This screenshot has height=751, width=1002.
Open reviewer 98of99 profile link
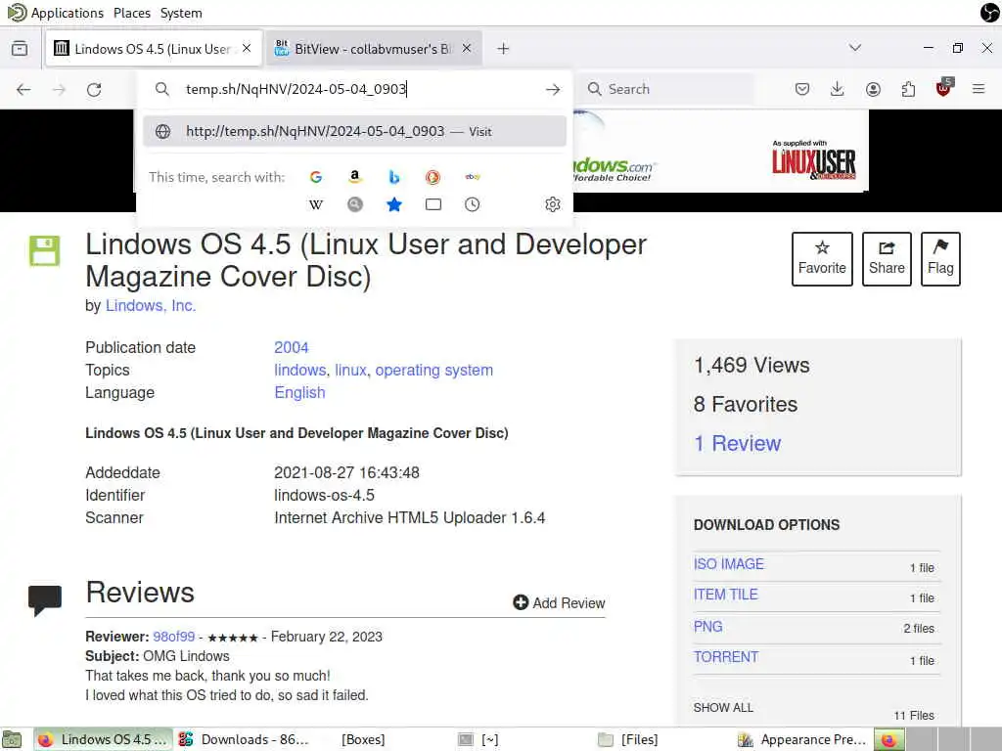174,637
